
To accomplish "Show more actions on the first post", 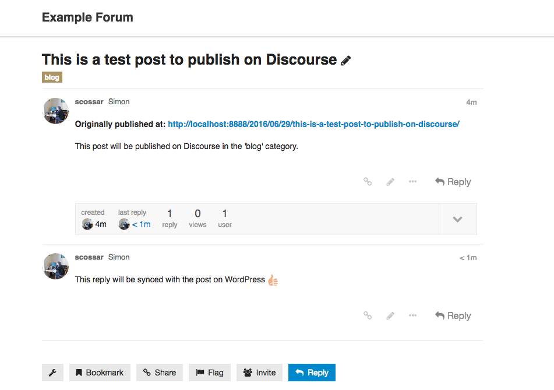I will [412, 182].
